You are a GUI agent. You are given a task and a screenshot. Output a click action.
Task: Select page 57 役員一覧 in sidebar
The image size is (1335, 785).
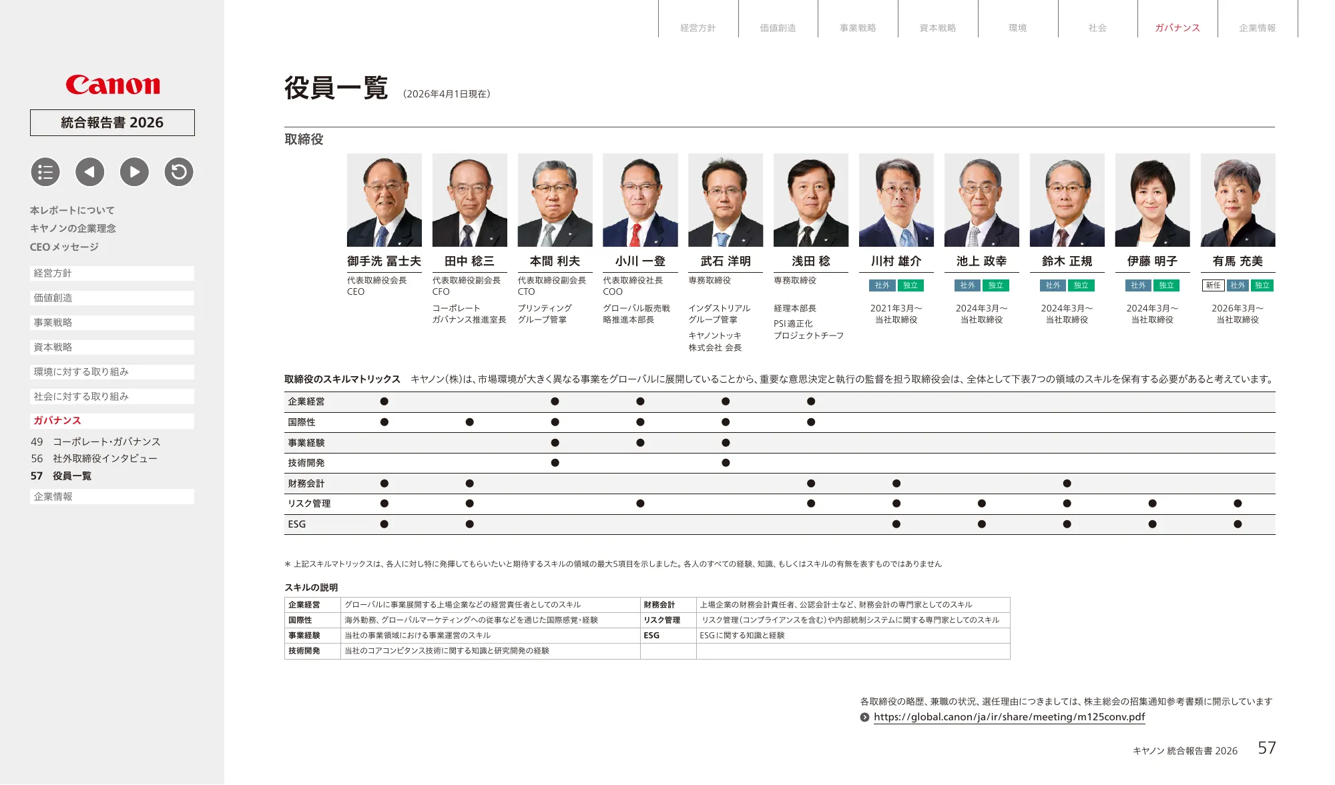coord(61,476)
